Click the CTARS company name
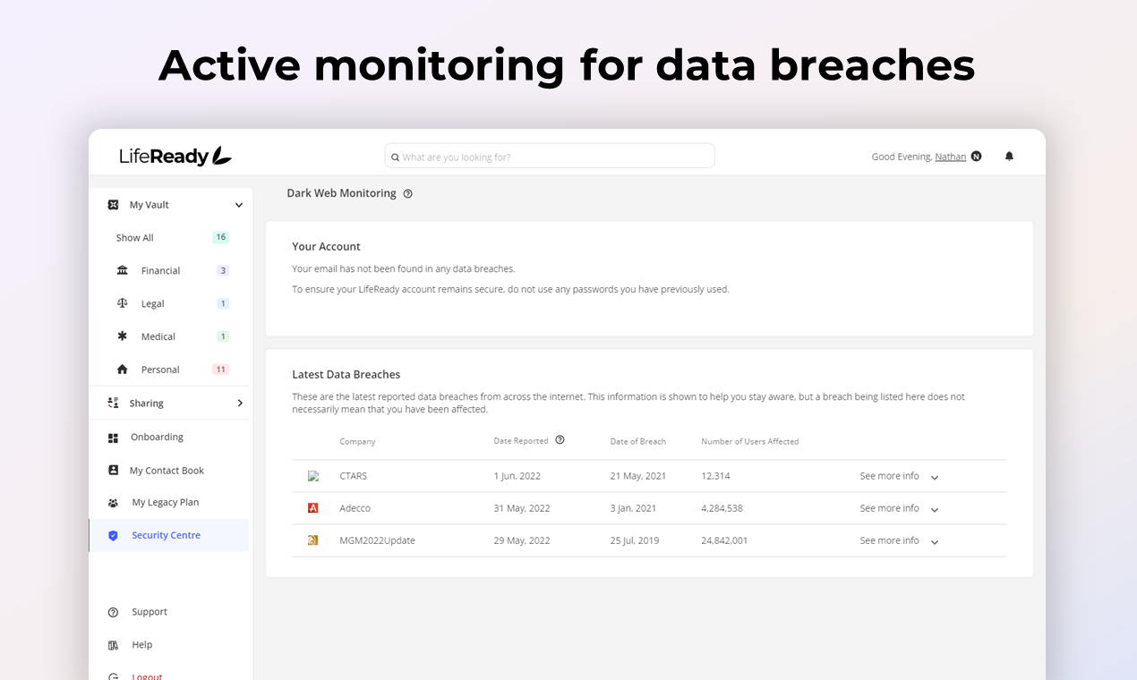Viewport: 1137px width, 680px height. point(353,476)
